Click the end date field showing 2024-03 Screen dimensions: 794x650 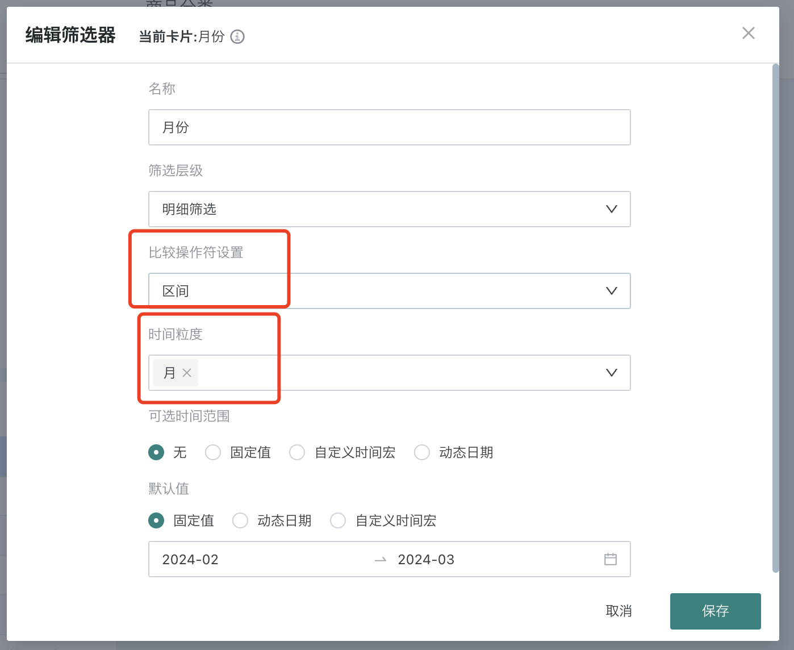pyautogui.click(x=454, y=559)
